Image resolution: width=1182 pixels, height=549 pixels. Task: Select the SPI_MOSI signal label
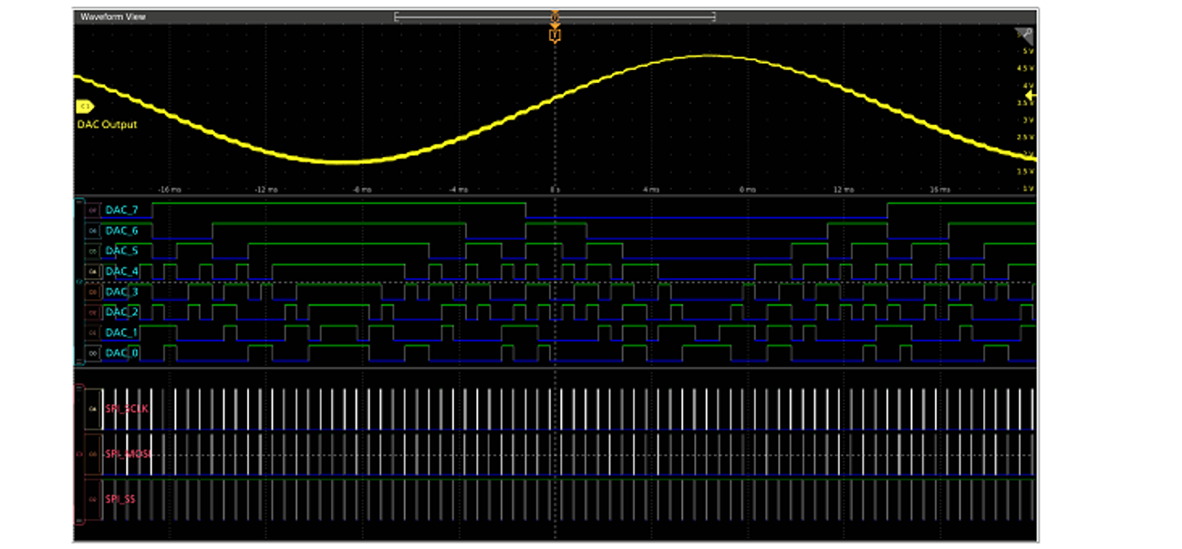pos(128,453)
